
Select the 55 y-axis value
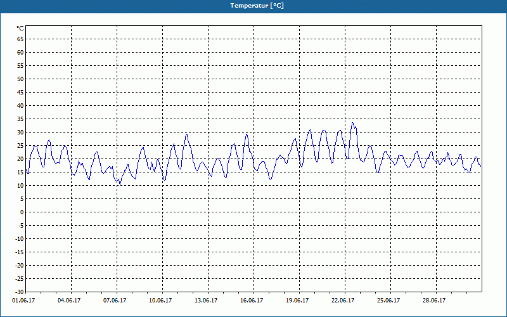point(20,66)
